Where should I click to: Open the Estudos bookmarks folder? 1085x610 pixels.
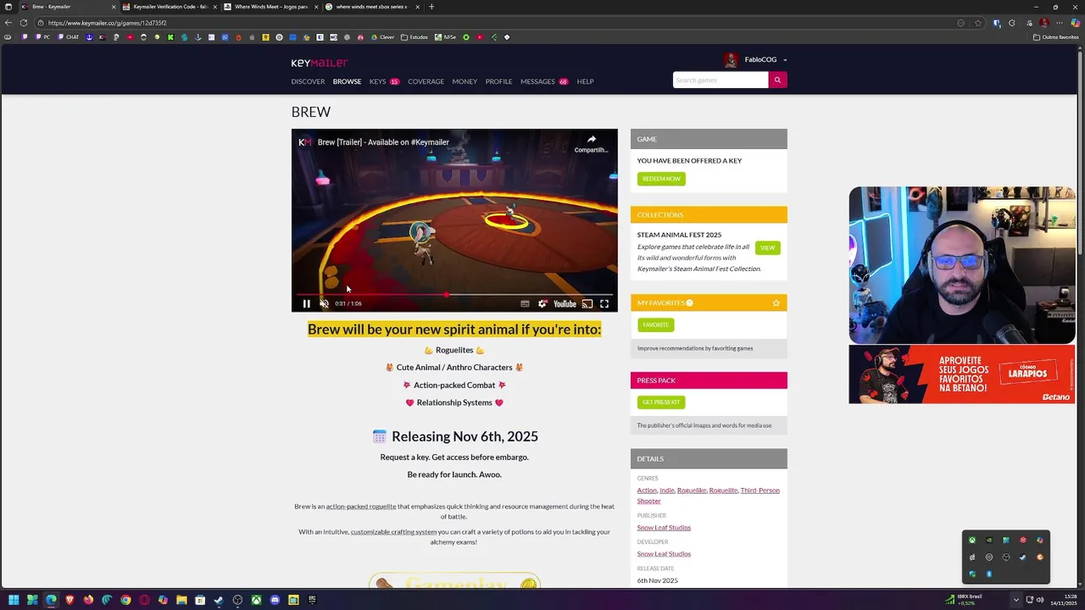point(414,37)
